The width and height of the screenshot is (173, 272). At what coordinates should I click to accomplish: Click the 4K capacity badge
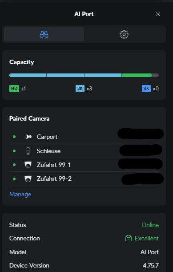[x=146, y=89]
